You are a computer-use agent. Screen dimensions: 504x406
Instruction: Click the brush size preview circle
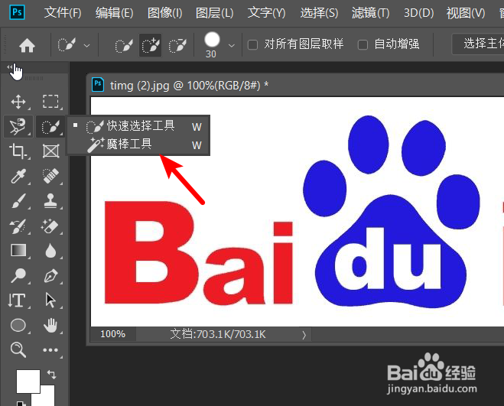click(x=212, y=40)
